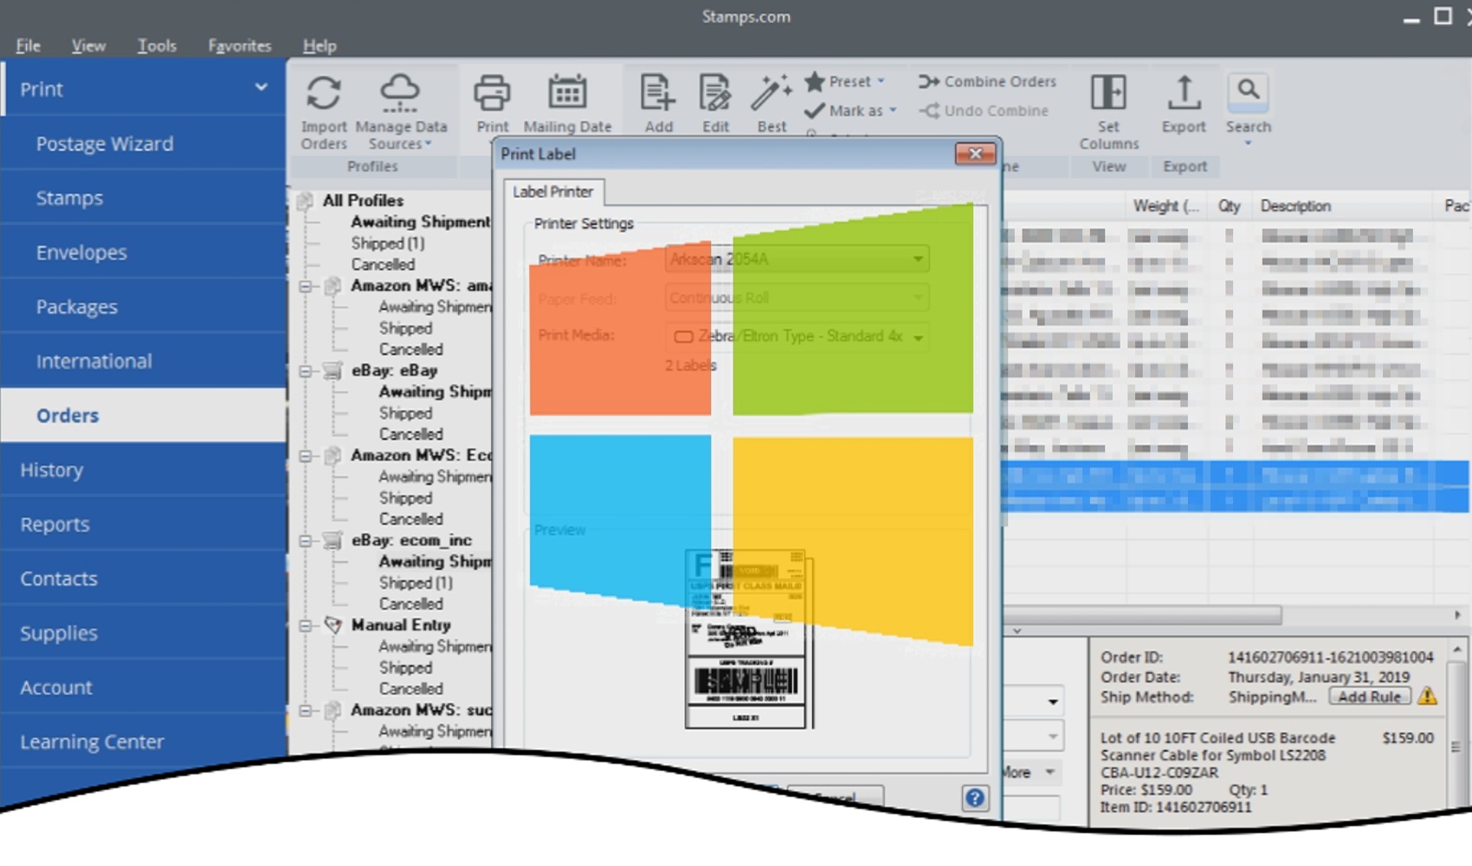Viewport: 1472px width, 866px height.
Task: Open Account in sidebar
Action: click(x=143, y=688)
